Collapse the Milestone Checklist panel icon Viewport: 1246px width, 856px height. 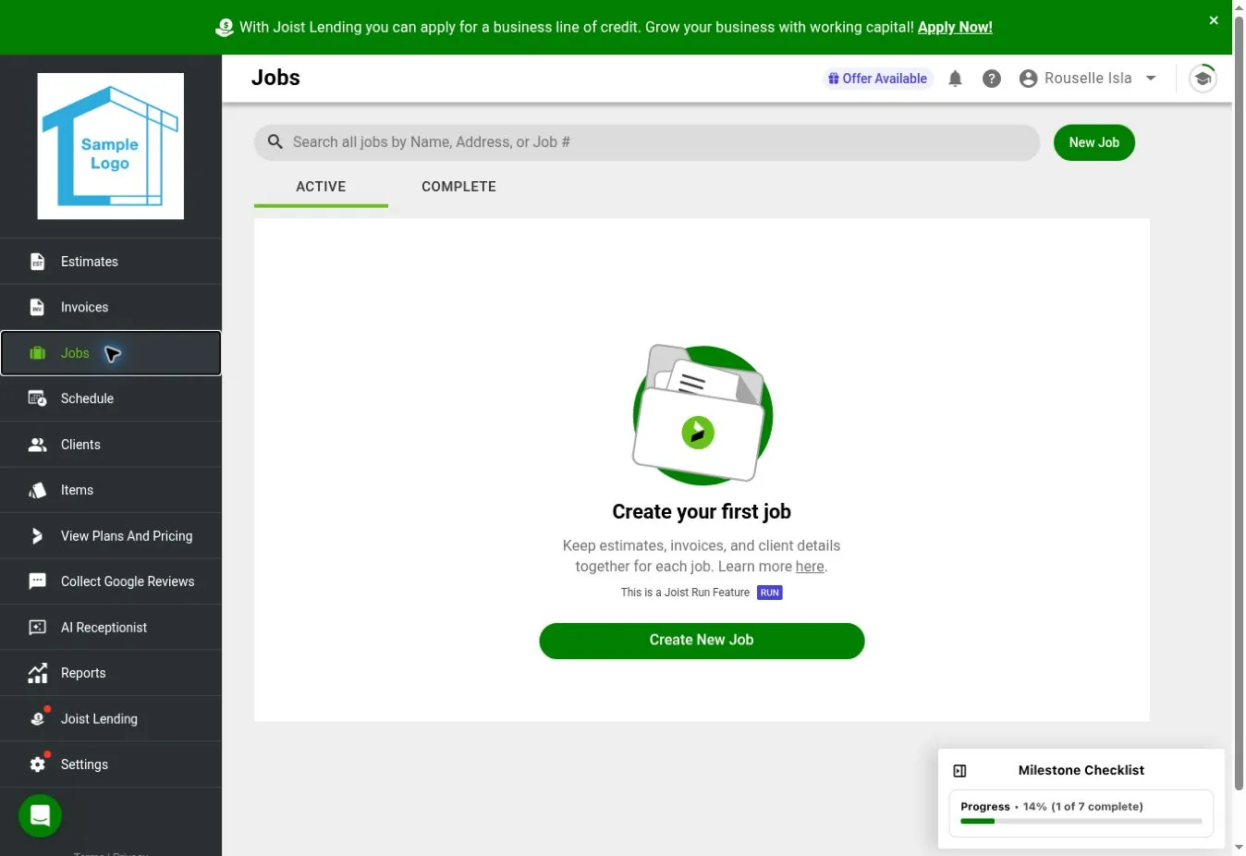click(x=959, y=771)
